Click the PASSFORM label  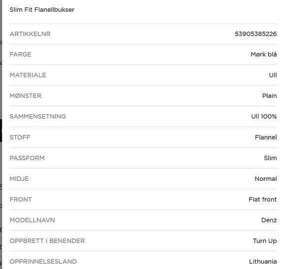point(27,158)
